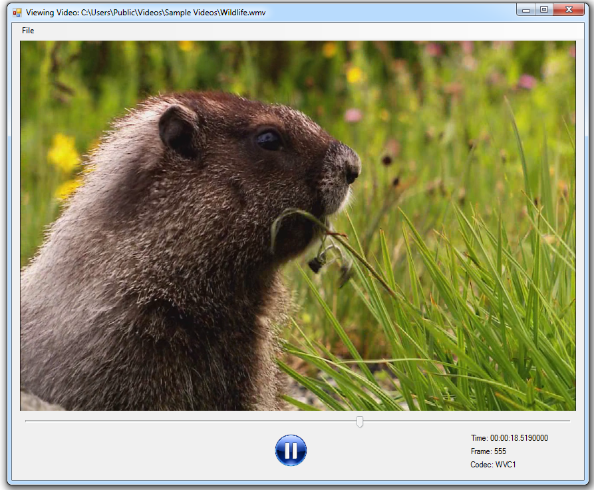This screenshot has height=490, width=594.
Task: Select the Frame: 555 label
Action: coord(488,451)
